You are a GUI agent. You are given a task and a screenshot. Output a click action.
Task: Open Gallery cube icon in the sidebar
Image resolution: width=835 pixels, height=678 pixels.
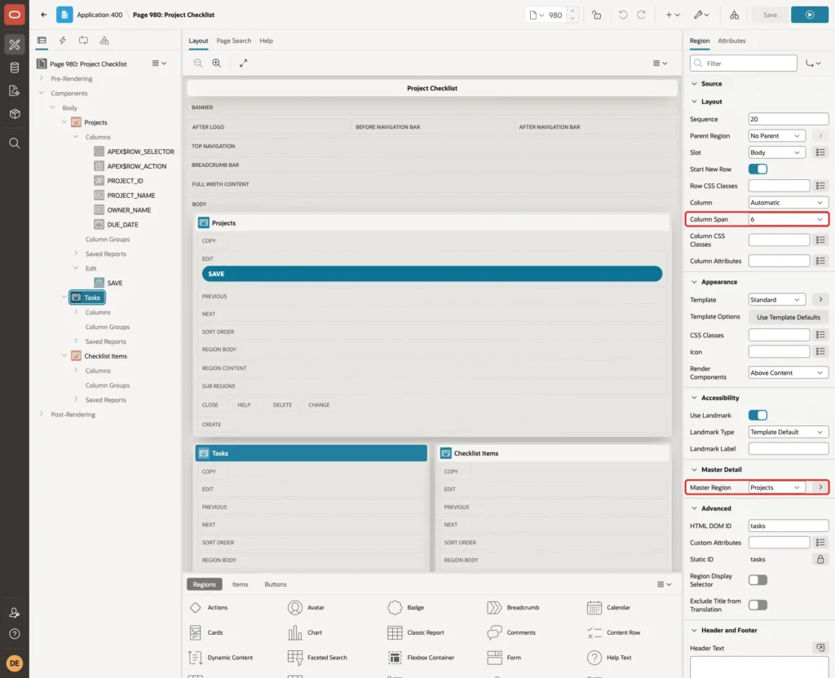click(x=15, y=113)
